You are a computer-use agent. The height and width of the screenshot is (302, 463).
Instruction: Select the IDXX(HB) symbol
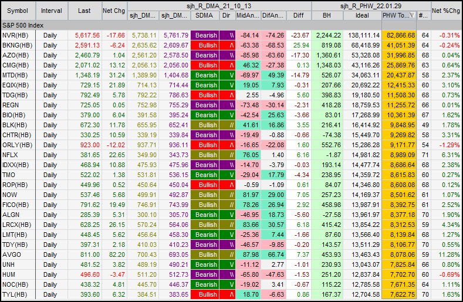[16, 165]
